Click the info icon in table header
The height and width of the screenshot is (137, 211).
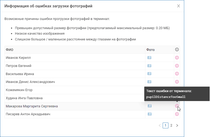[177, 50]
